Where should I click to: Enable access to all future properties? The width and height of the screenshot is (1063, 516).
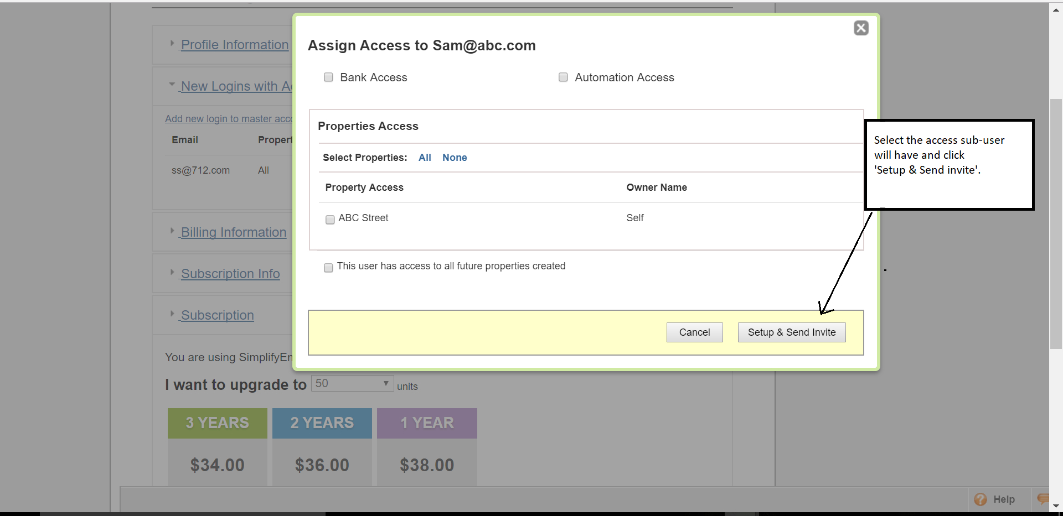click(328, 268)
